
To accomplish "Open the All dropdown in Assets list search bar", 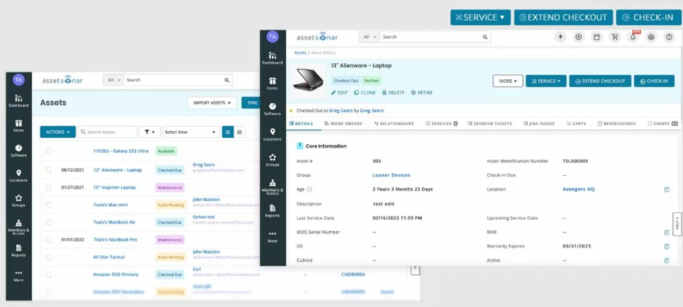I will click(x=113, y=80).
